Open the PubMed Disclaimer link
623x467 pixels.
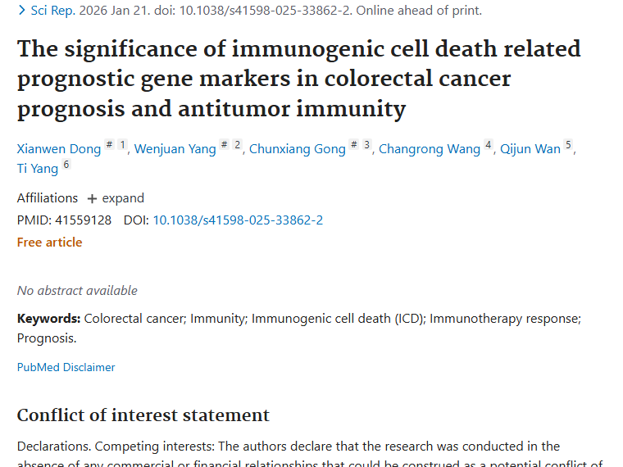(x=66, y=367)
